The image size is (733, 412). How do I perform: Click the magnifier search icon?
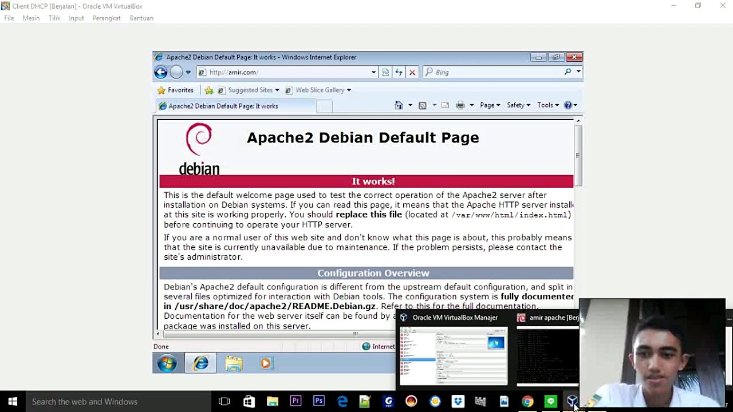(x=568, y=72)
